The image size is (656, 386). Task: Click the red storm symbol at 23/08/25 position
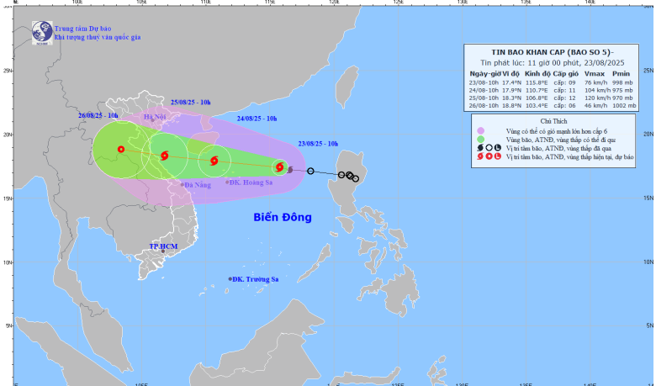[x=279, y=167]
